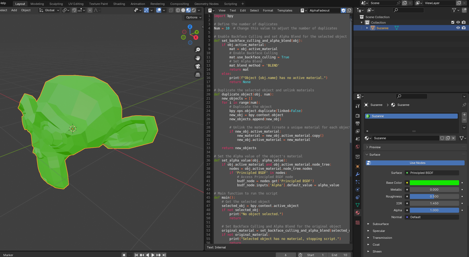Image resolution: width=469 pixels, height=257 pixels.
Task: Switch perspective/orthographic grid icon
Action: coord(198,75)
